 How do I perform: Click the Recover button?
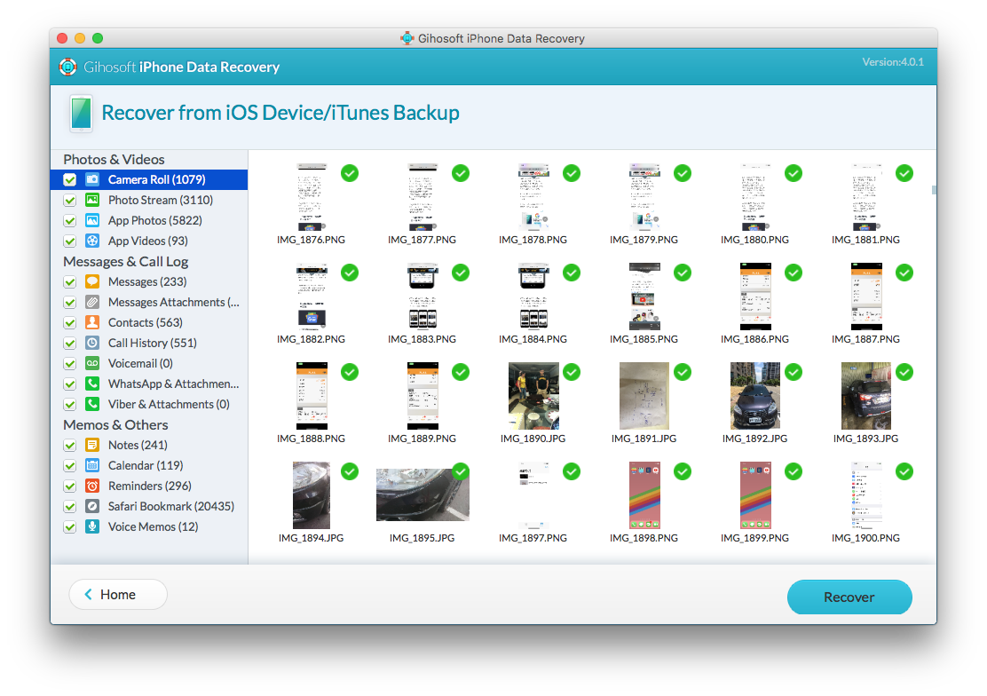click(x=849, y=597)
